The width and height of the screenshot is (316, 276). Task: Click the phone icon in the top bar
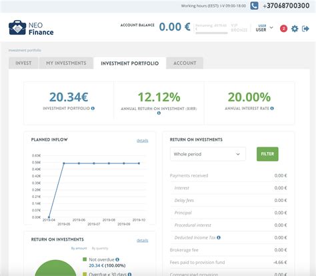[254, 5]
